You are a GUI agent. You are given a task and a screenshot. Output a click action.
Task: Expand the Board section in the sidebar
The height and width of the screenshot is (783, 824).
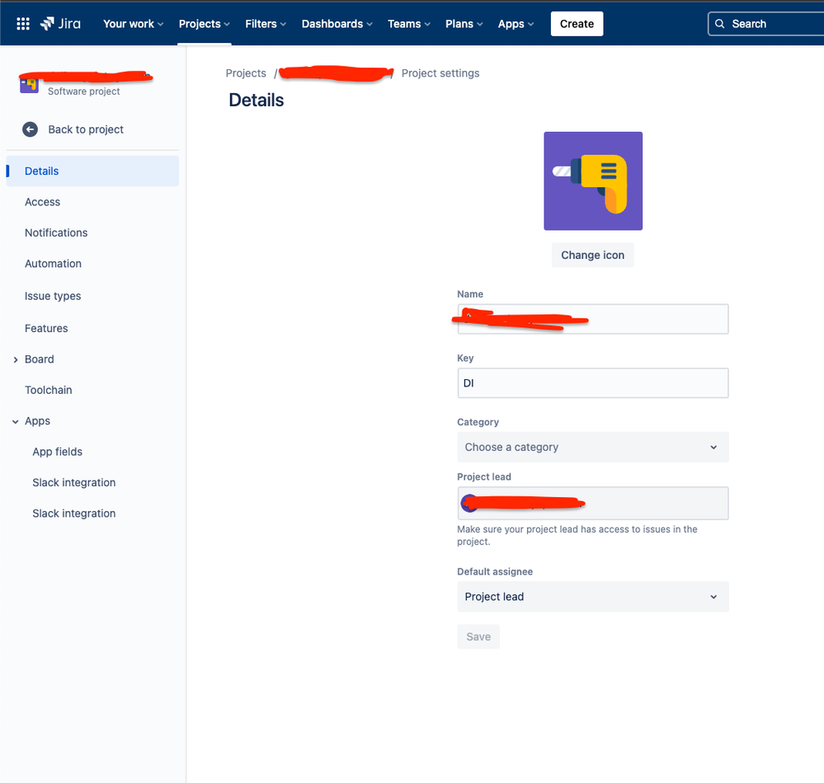15,359
